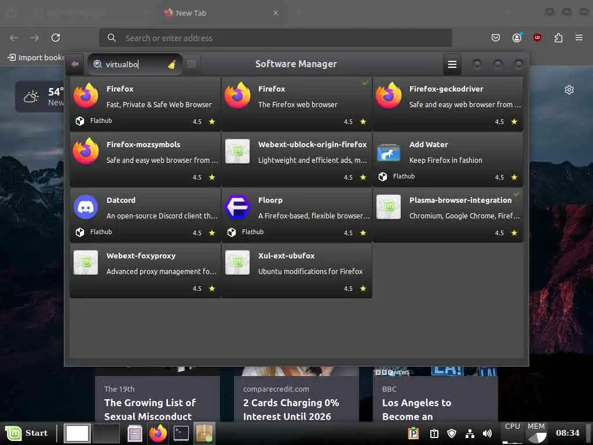Open file manager from taskbar
593x445 pixels.
pyautogui.click(x=134, y=433)
